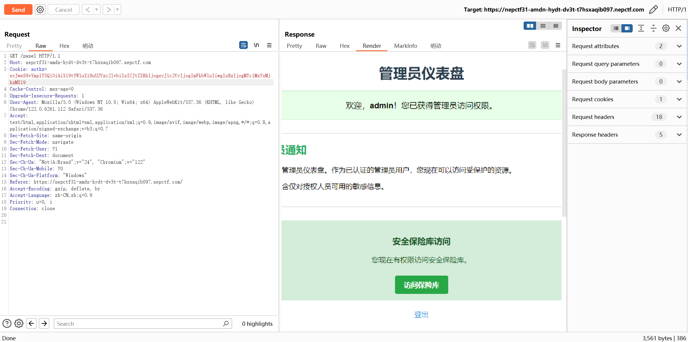Click Inspector settings gear icon
The image size is (688, 342).
pos(666,28)
